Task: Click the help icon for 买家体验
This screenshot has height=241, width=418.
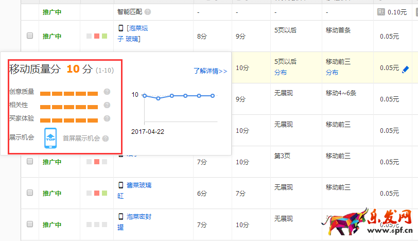Action: (107, 118)
